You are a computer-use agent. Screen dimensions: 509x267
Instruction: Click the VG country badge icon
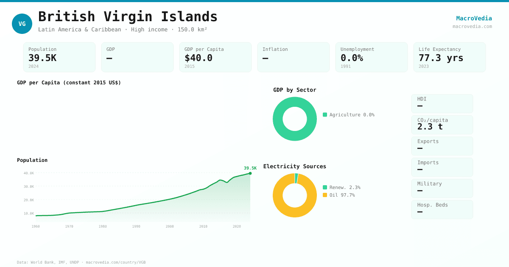[22, 24]
